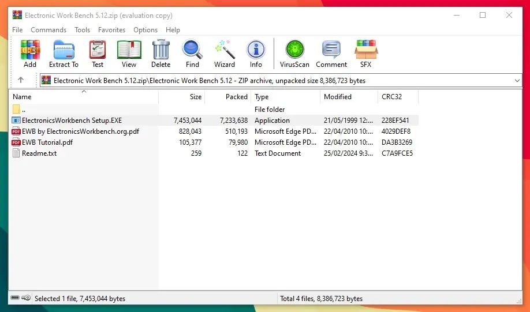Click status text 'Total 4 files, 8,386,723 bytes'
The image size is (530, 312).
(x=321, y=299)
